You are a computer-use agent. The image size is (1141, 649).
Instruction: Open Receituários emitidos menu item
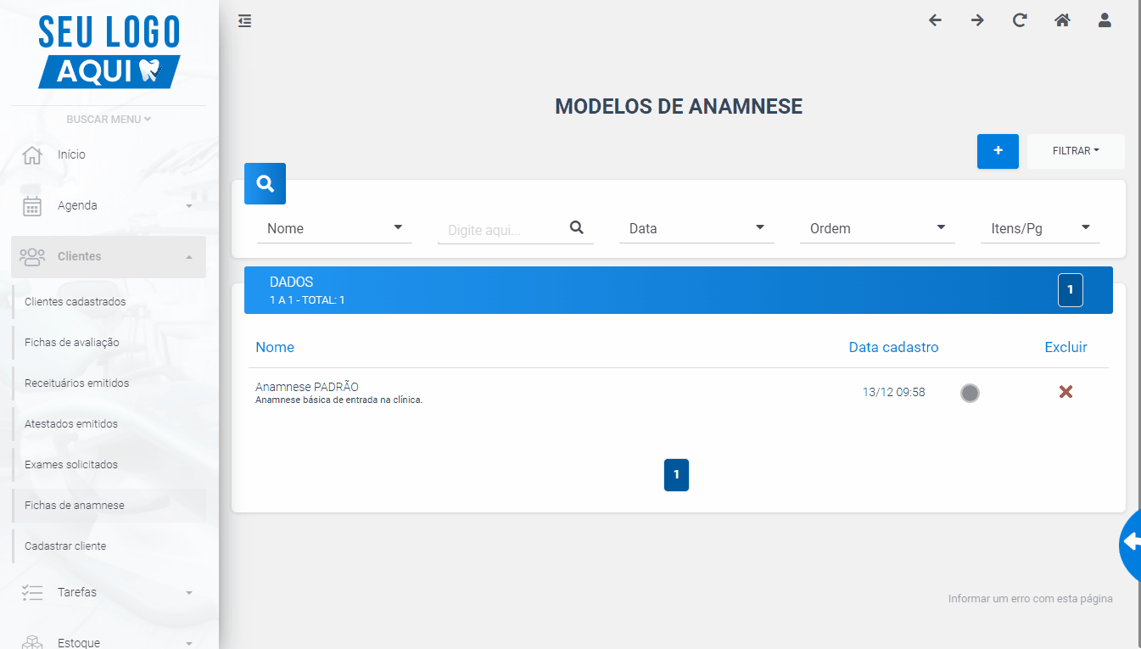[x=109, y=383]
